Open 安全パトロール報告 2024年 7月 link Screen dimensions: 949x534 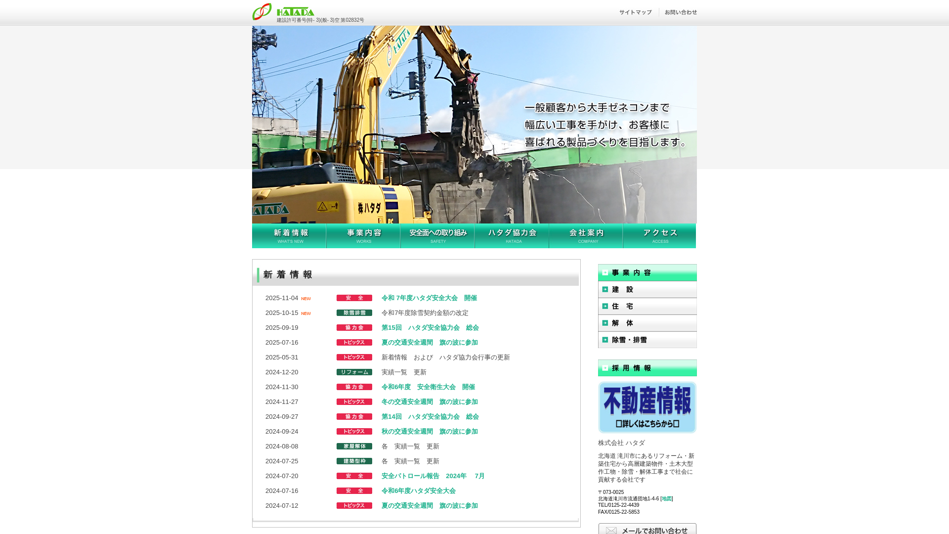433,476
